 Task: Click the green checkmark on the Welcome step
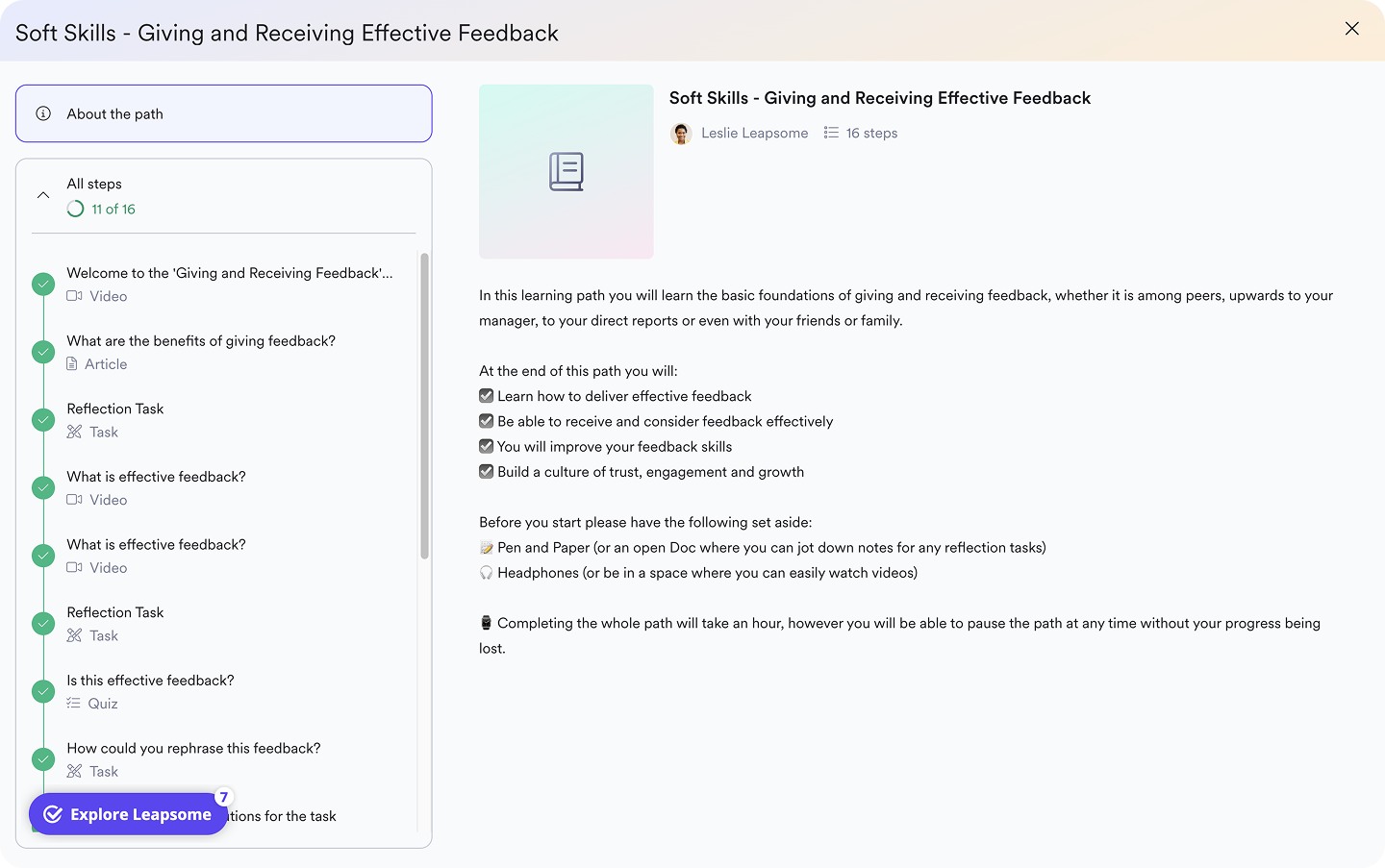(42, 284)
